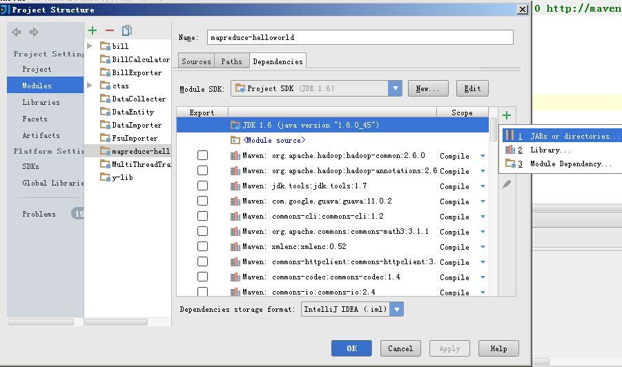Click the settings sidebar horizontal scrollbar
Image resolution: width=622 pixels, height=367 pixels.
41,322
